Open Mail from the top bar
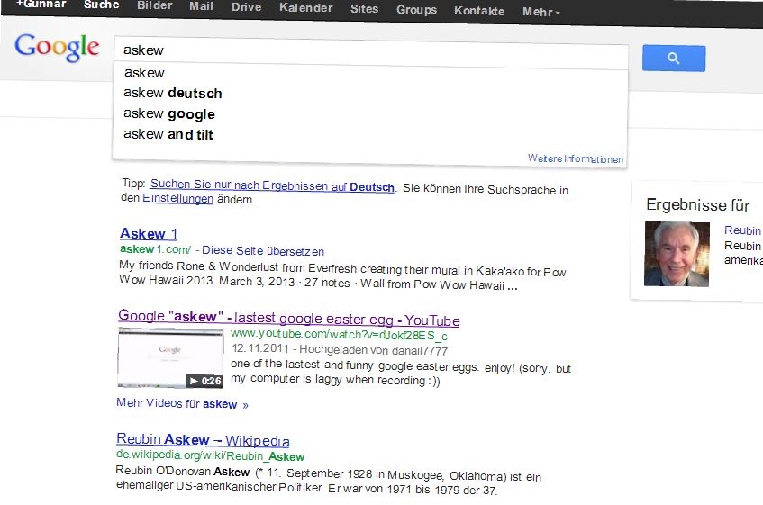 coord(201,6)
